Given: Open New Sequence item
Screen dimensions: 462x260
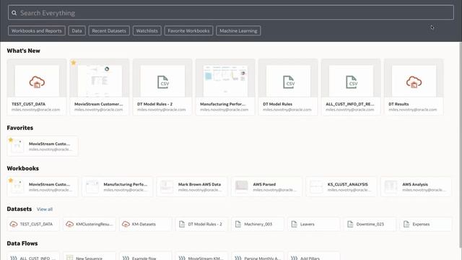Looking at the screenshot, I should 90,256.
